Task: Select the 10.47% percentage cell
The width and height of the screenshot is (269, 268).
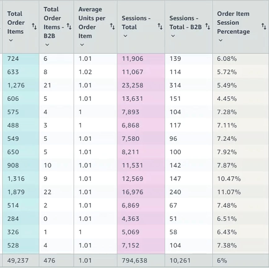Action: coord(229,179)
